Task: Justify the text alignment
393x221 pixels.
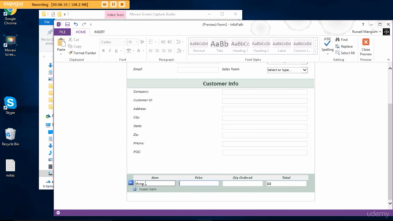Action: click(170, 51)
